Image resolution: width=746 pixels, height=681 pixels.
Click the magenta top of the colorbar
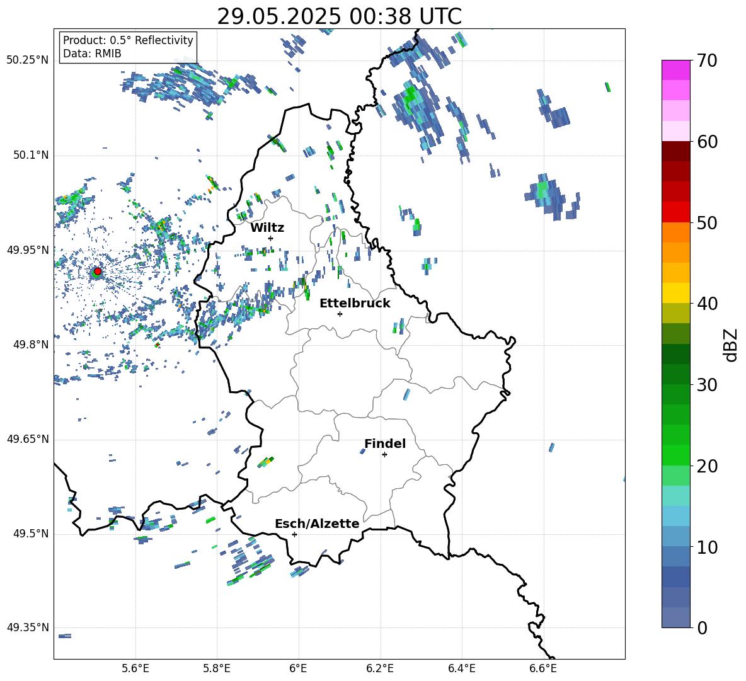[675, 70]
